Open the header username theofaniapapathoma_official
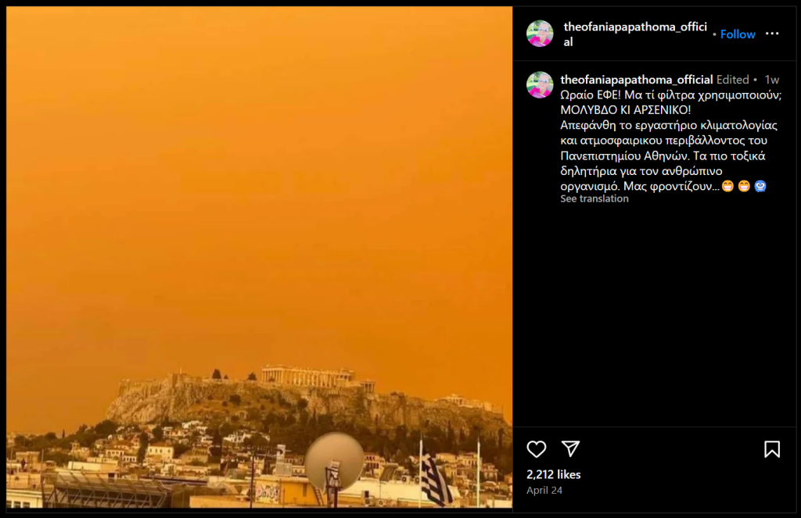Screen dimensions: 801x518 click(635, 34)
